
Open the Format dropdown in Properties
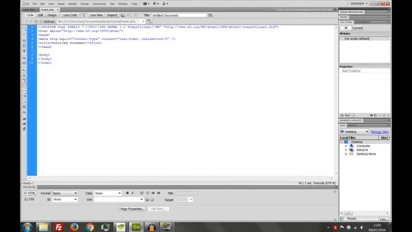(65, 193)
